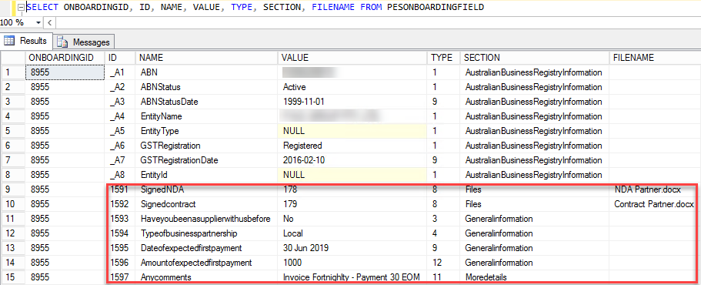
Task: Click the Invoice Fortnighlty payment comment cell
Action: point(352,277)
